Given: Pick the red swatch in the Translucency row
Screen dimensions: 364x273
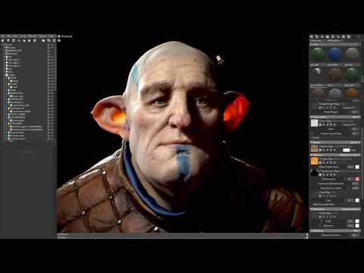Looking at the screenshot, I should pyautogui.click(x=357, y=179).
